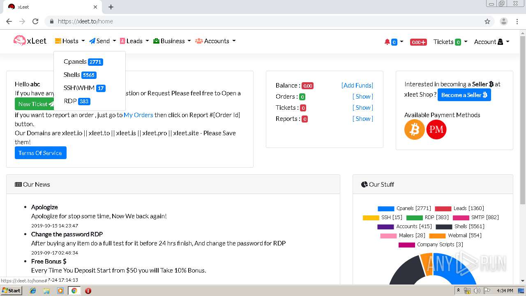
Task: Click the browser forward arrow
Action: [x=22, y=21]
